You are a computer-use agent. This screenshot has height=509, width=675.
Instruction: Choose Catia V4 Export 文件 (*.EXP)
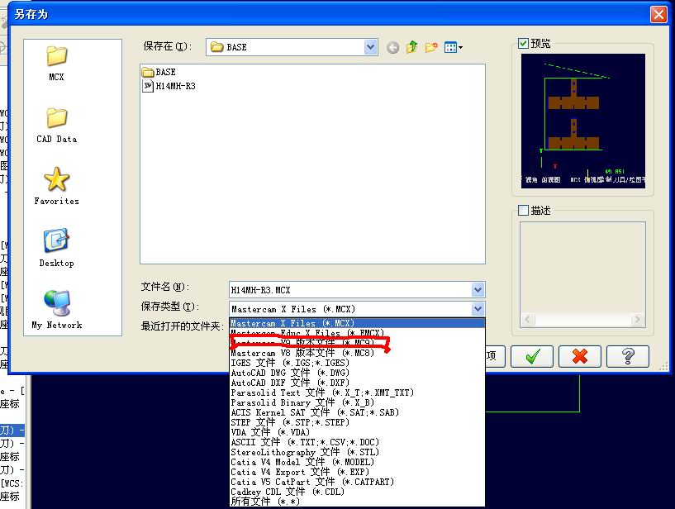click(x=357, y=472)
